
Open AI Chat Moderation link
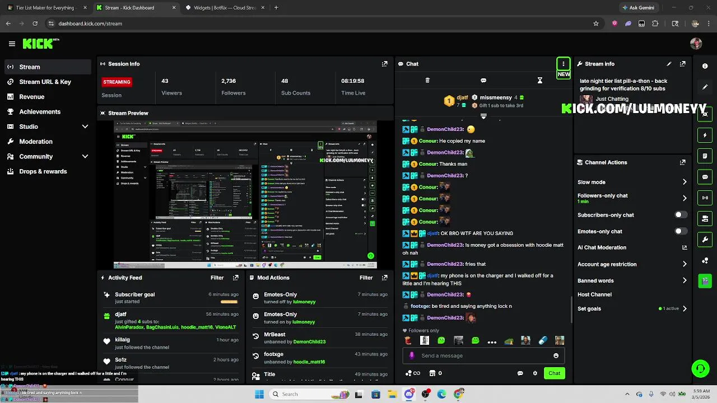(632, 247)
